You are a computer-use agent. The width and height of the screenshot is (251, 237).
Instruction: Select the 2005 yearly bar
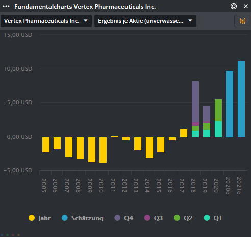tap(46, 145)
